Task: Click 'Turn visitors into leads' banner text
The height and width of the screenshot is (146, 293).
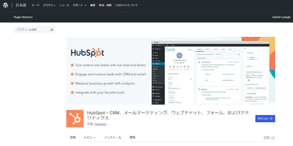Action: click(x=110, y=65)
